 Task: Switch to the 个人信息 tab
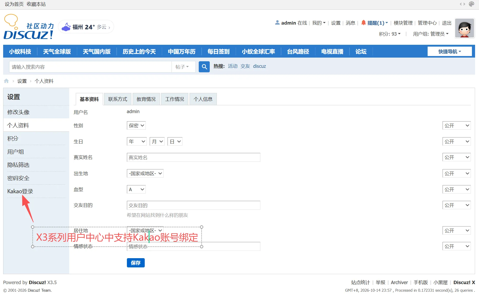[x=203, y=99]
